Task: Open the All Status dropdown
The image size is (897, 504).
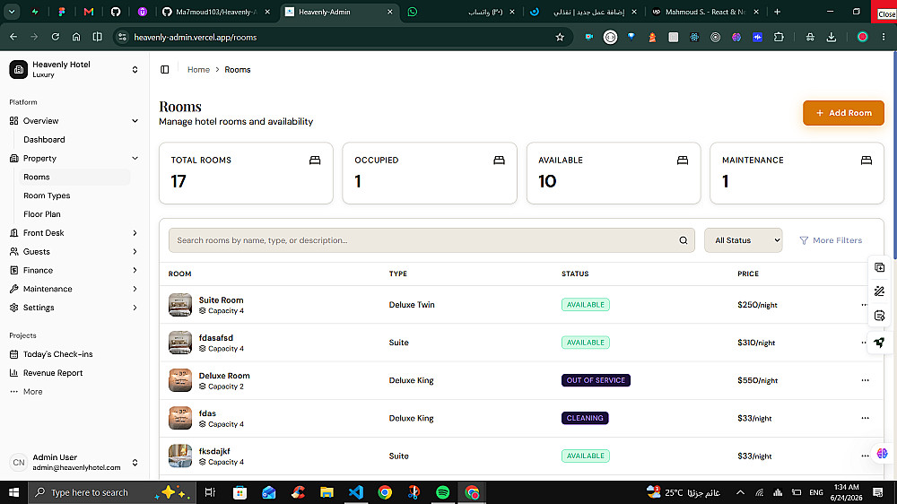Action: click(x=743, y=240)
